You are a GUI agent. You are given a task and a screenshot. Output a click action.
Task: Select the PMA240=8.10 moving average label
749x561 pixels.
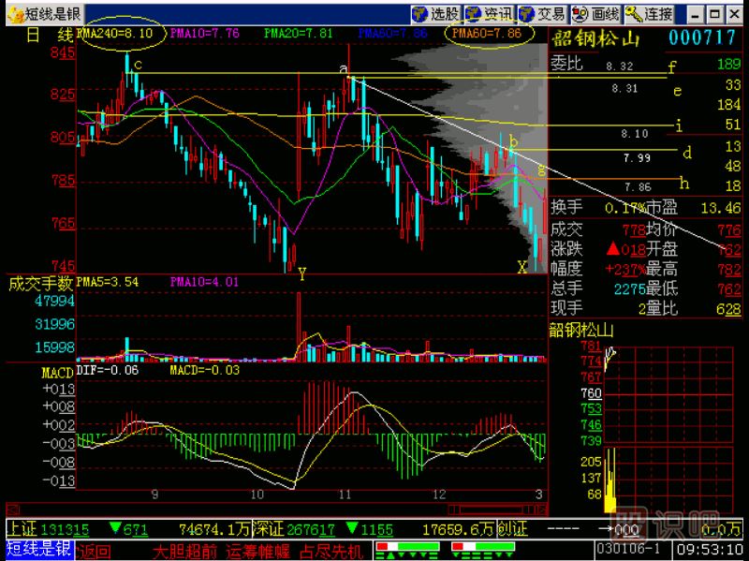pyautogui.click(x=114, y=33)
